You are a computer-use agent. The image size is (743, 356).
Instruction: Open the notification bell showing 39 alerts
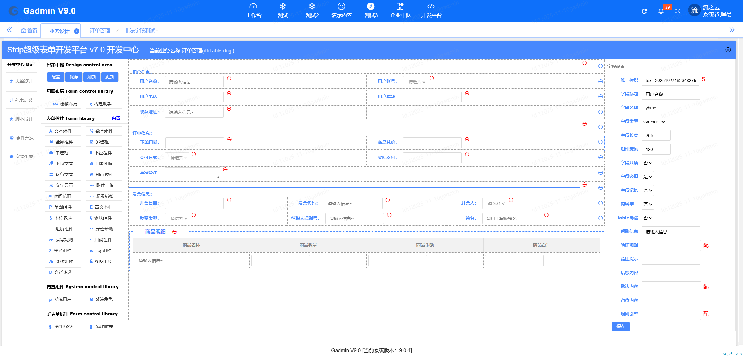pyautogui.click(x=661, y=11)
